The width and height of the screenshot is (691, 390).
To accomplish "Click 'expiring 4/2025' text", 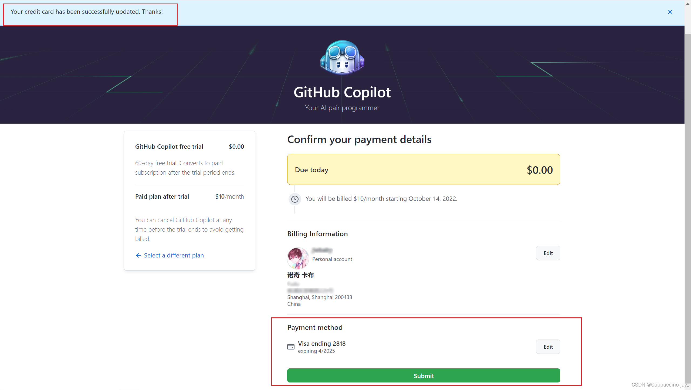I will [x=316, y=351].
